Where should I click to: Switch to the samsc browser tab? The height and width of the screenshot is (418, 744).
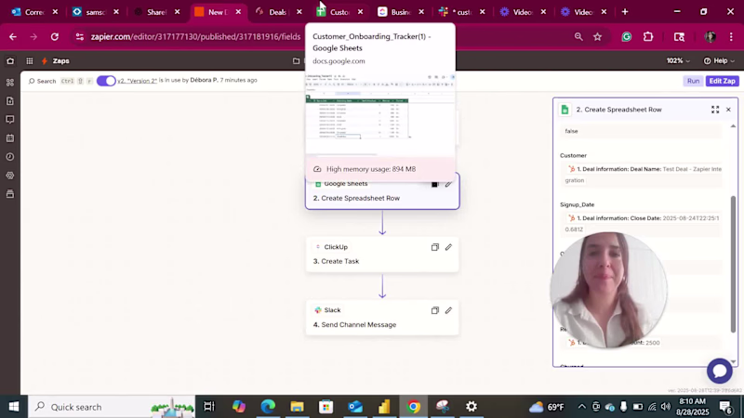point(96,12)
